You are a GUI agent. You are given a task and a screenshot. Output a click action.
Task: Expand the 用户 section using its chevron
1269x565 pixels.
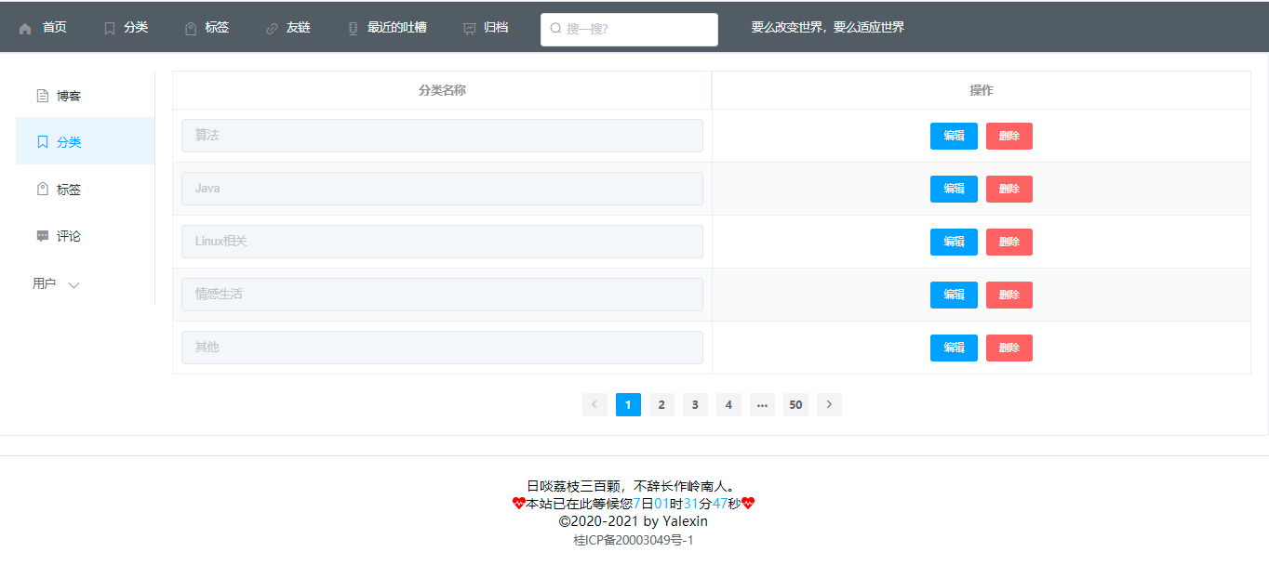point(74,284)
